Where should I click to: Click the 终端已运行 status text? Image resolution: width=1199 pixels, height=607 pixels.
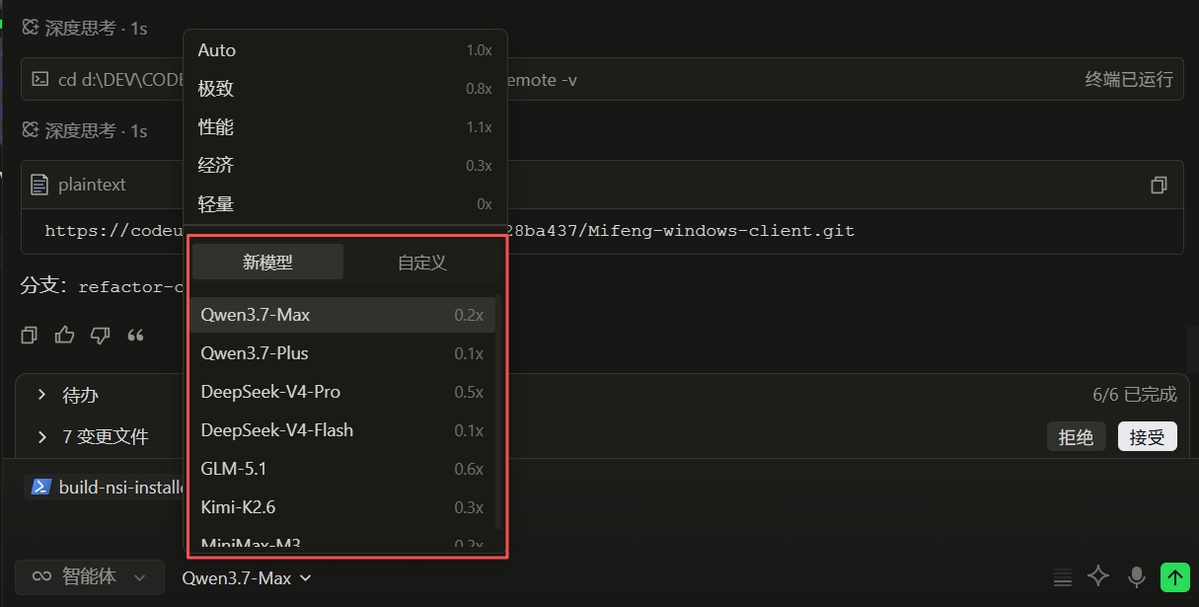1129,80
